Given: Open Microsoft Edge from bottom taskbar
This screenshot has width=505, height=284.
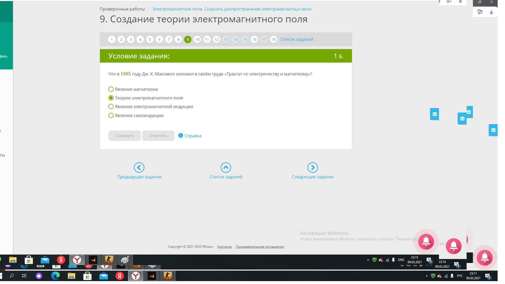Looking at the screenshot, I should (x=55, y=276).
